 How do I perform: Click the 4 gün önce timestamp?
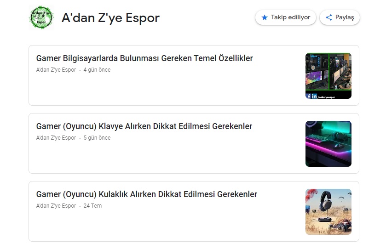pos(97,70)
